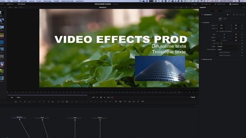Add a Shape 3D node from the toolbar
This screenshot has height=138, width=246.
pyautogui.click(x=120, y=102)
